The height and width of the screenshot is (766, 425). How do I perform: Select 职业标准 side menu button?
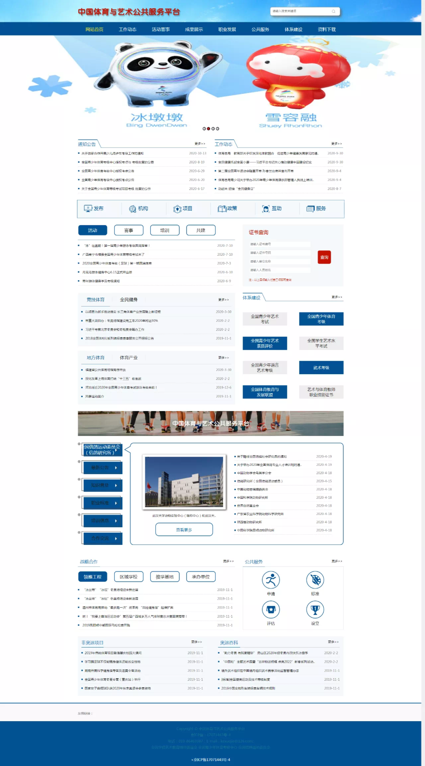click(x=103, y=503)
